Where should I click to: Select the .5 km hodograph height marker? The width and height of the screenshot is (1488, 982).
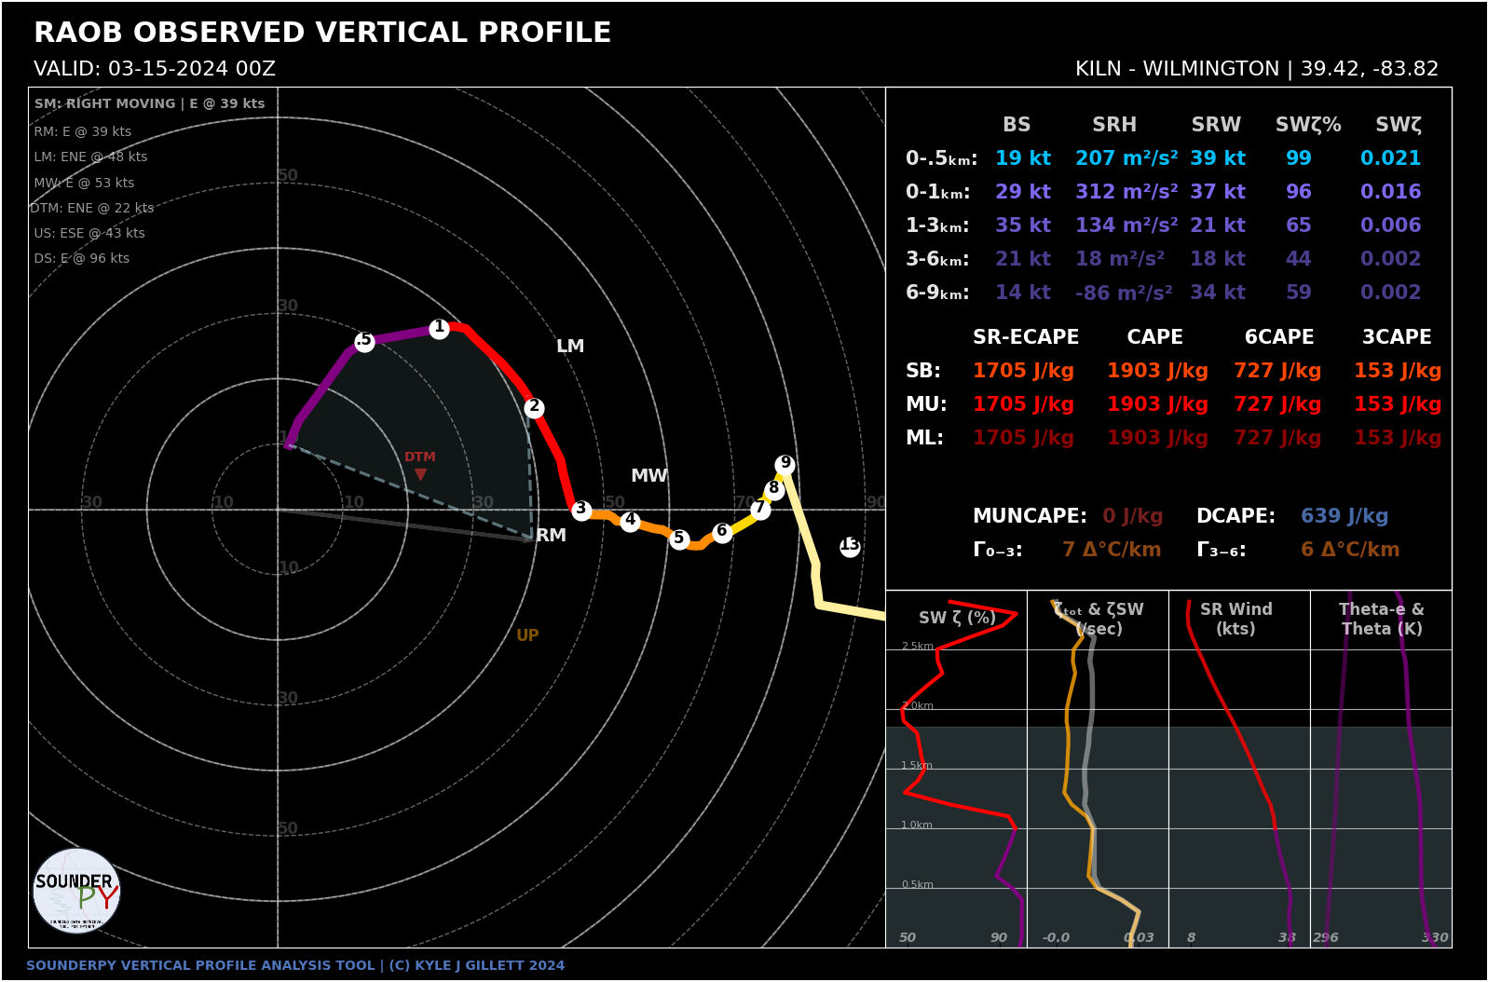pyautogui.click(x=364, y=341)
